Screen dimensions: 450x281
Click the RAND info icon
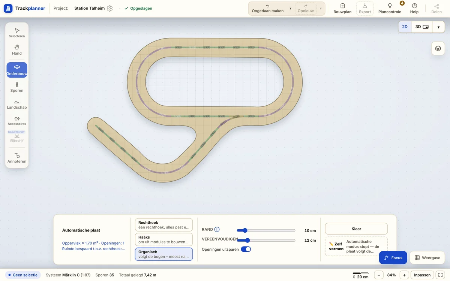217,230
